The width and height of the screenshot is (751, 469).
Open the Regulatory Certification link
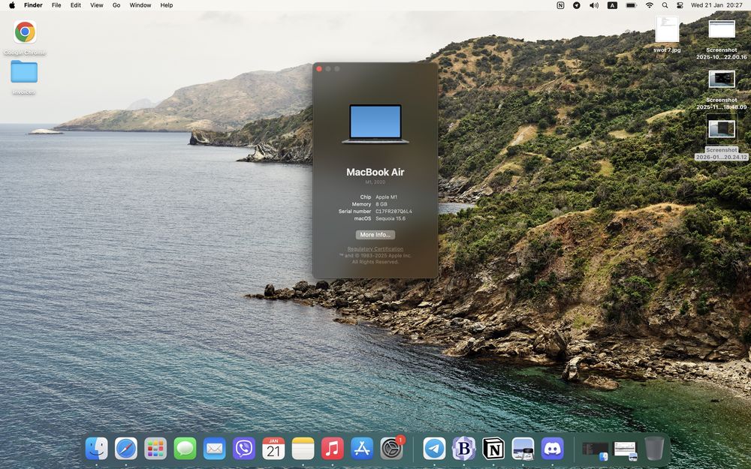[375, 249]
